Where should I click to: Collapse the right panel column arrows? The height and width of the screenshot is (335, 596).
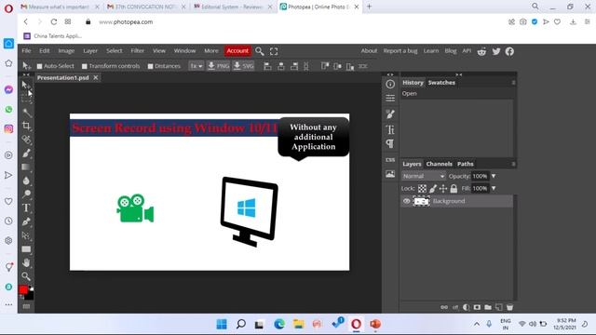[x=459, y=74]
